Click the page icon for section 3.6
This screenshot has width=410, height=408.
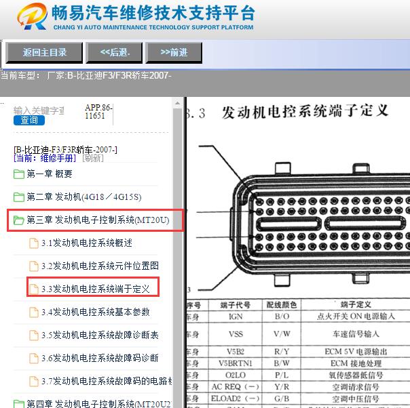tap(34, 358)
